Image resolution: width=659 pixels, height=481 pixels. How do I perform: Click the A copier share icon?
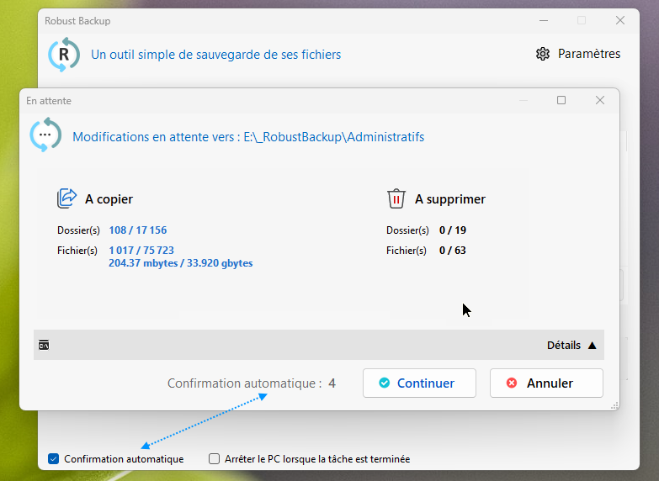tap(66, 198)
